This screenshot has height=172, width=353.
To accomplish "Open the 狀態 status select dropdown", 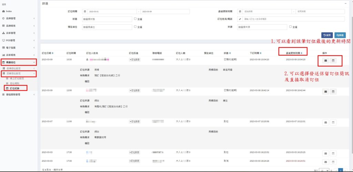I will click(107, 19).
